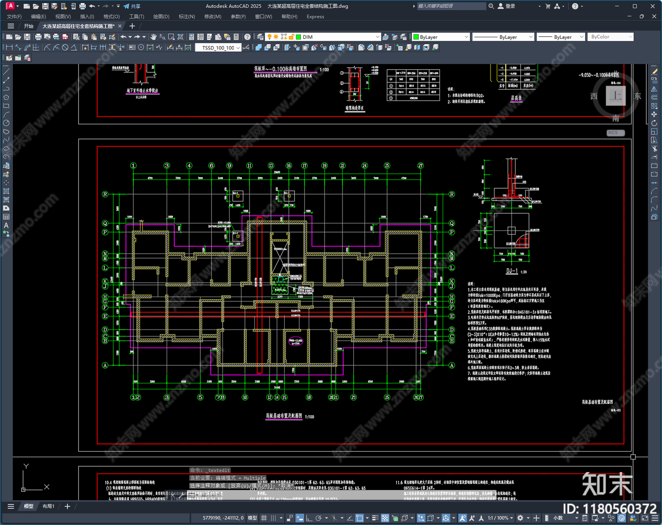The width and height of the screenshot is (662, 525).
Task: Toggle object snap in status bar
Action: click(359, 518)
